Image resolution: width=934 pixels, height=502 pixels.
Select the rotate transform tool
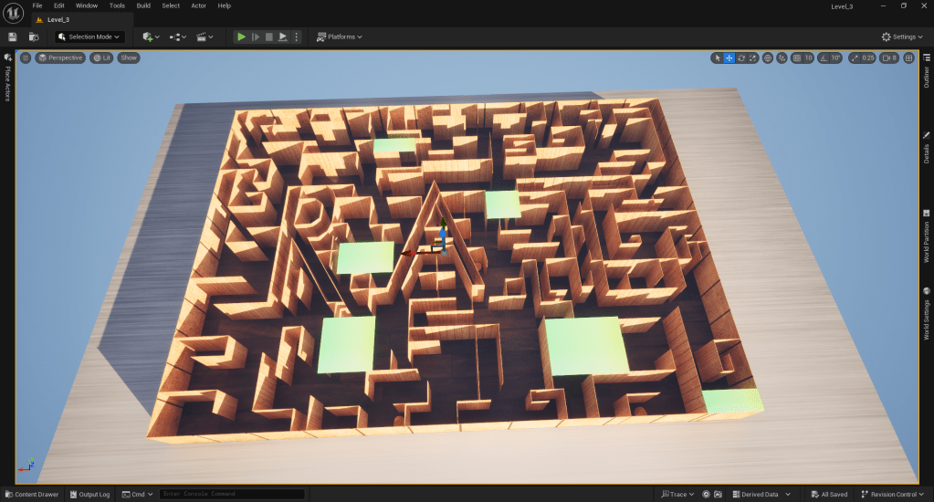(741, 58)
